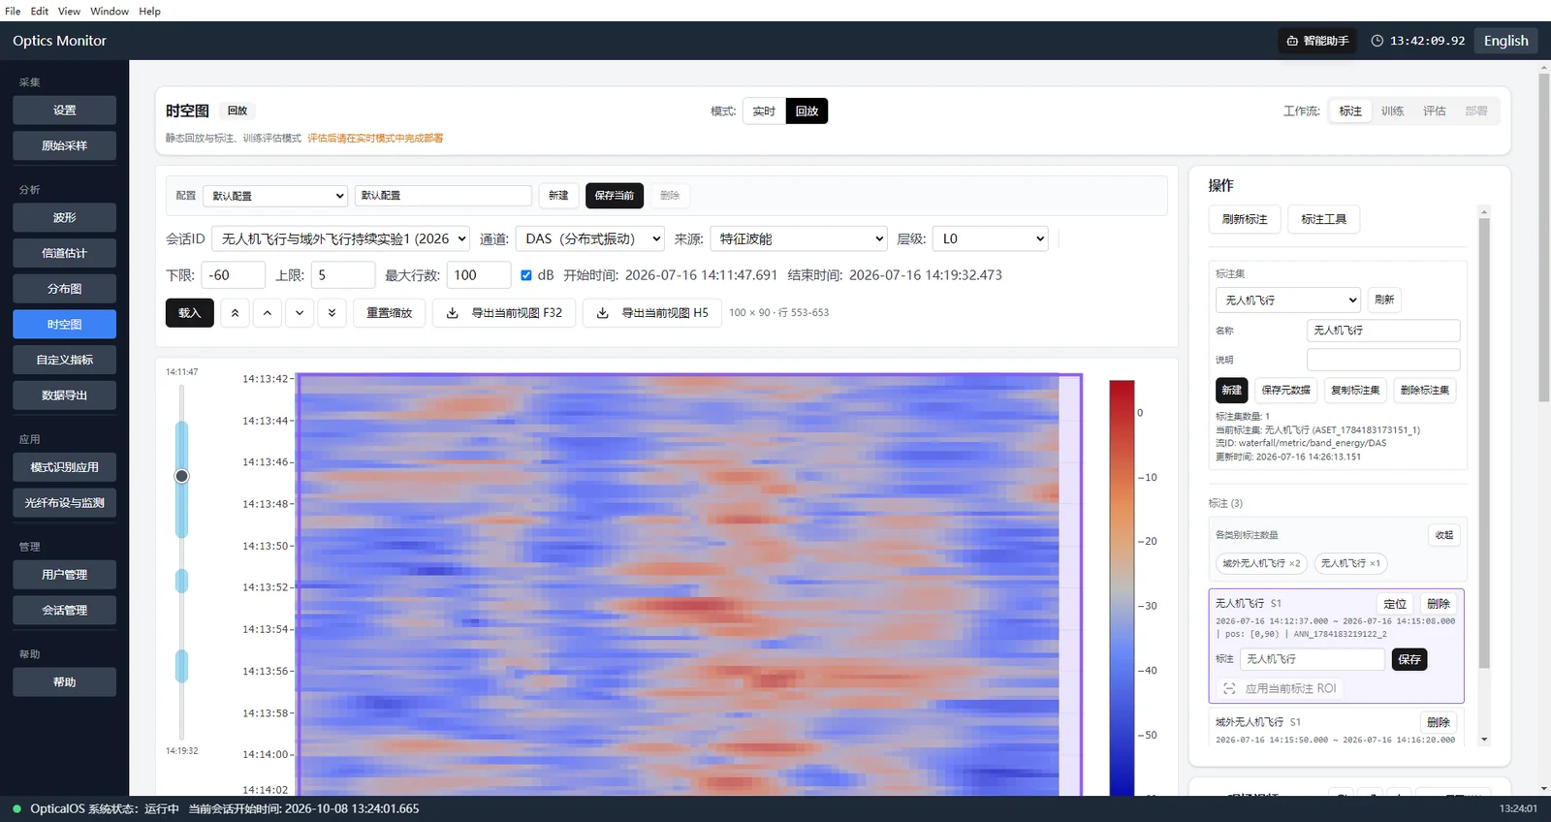The width and height of the screenshot is (1551, 822).
Task: Click the 刷新标注 button
Action: [1245, 219]
